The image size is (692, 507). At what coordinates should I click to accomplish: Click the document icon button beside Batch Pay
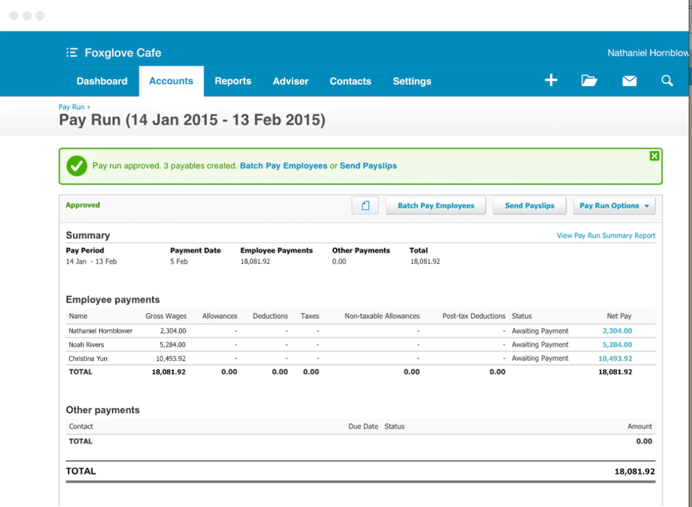coord(365,206)
